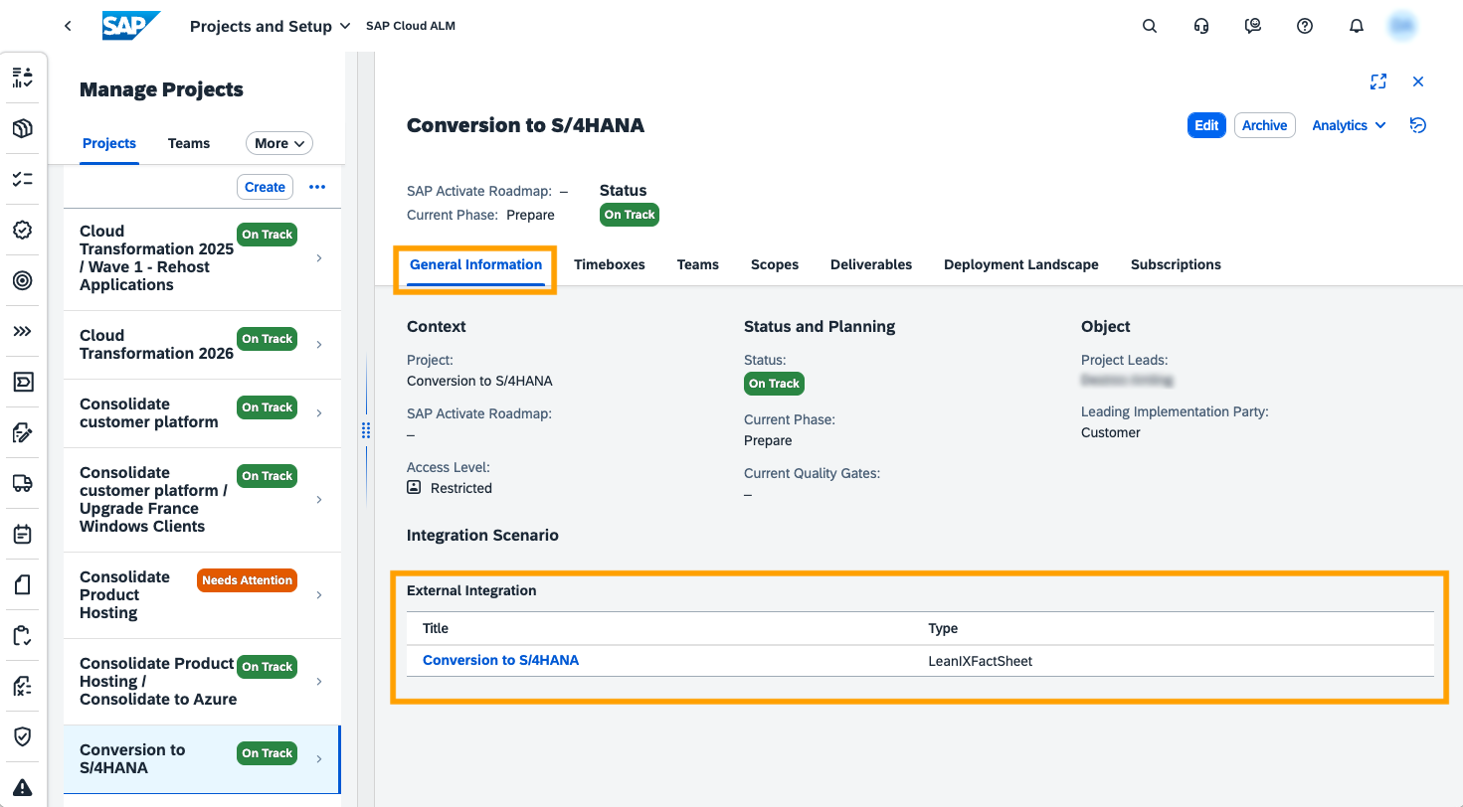Click the On Track badge under Status and Planning
Image resolution: width=1463 pixels, height=807 pixels.
point(774,384)
